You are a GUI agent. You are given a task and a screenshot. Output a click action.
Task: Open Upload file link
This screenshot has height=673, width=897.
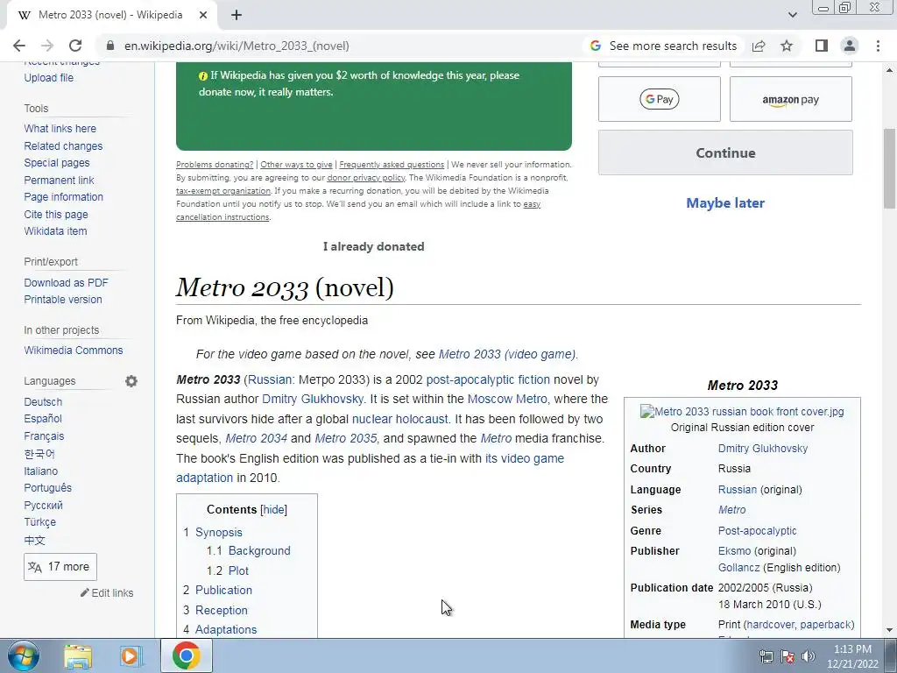click(x=49, y=78)
